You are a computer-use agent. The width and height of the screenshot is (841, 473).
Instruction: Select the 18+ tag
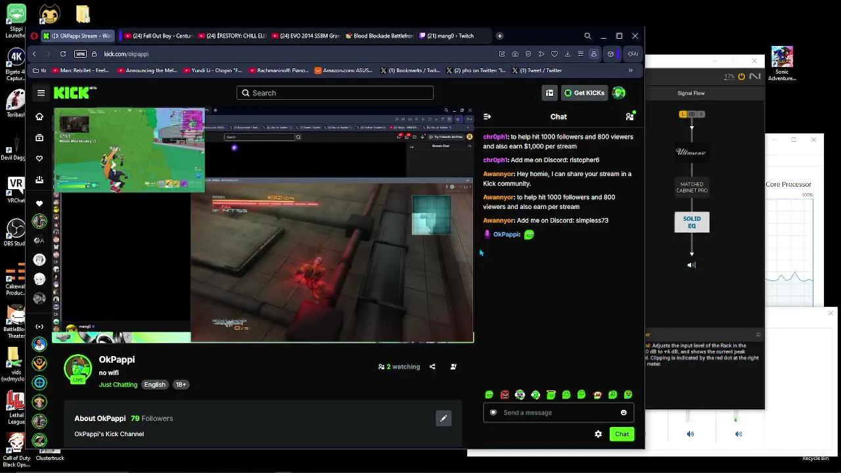pyautogui.click(x=181, y=384)
